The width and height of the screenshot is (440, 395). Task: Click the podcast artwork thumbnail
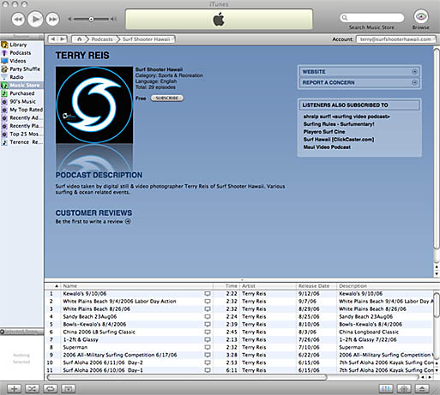point(94,105)
